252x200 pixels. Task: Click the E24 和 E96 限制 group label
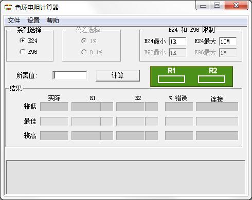pos(191,30)
